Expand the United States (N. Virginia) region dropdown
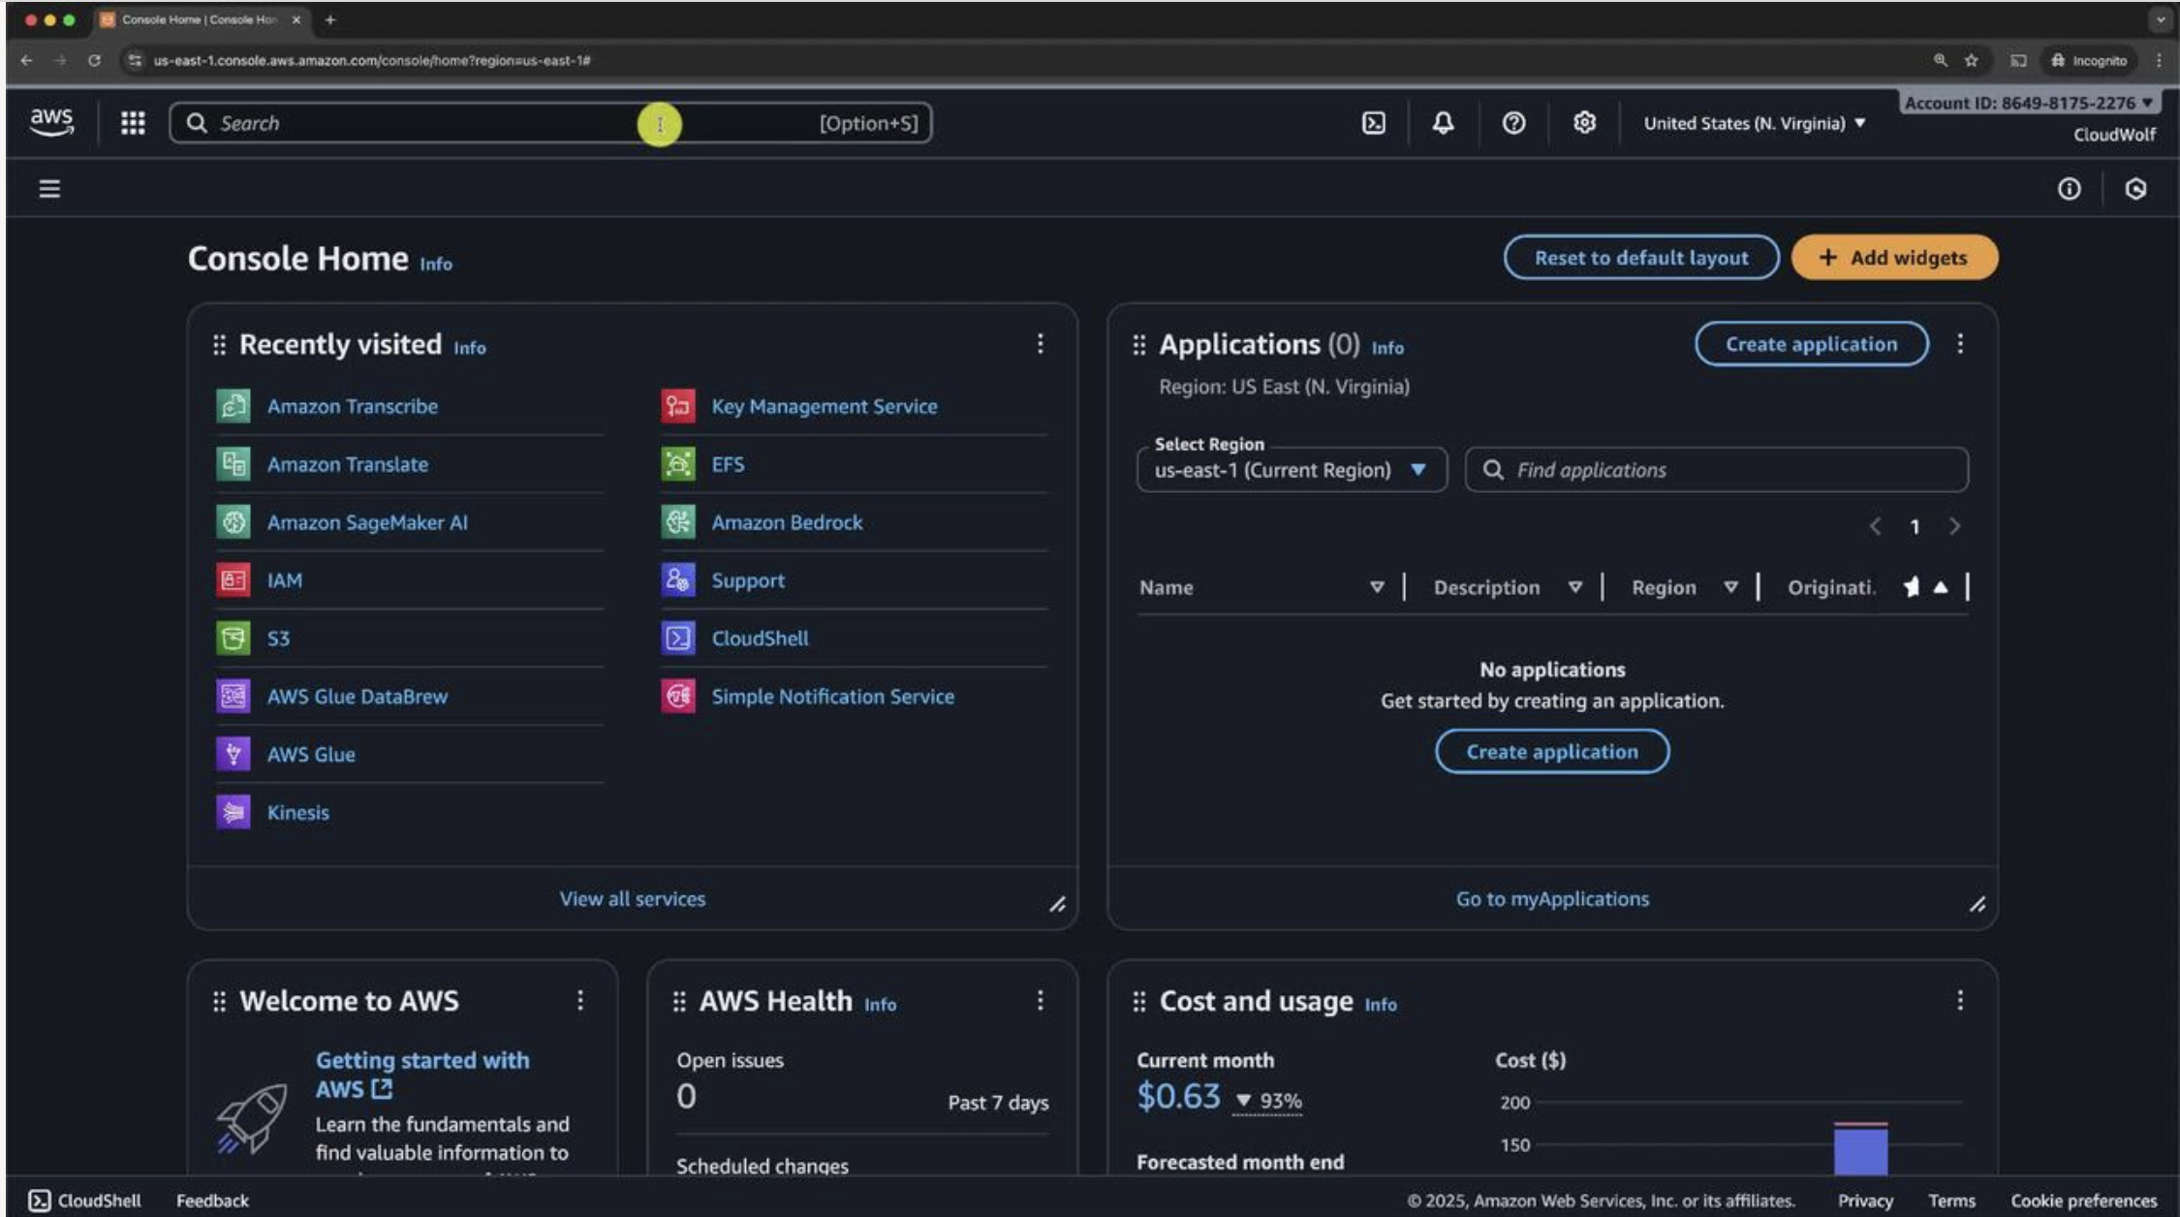2180x1217 pixels. pos(1754,123)
